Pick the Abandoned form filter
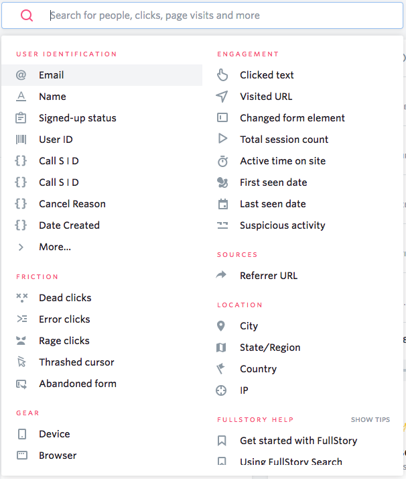406x479 pixels. coord(77,384)
